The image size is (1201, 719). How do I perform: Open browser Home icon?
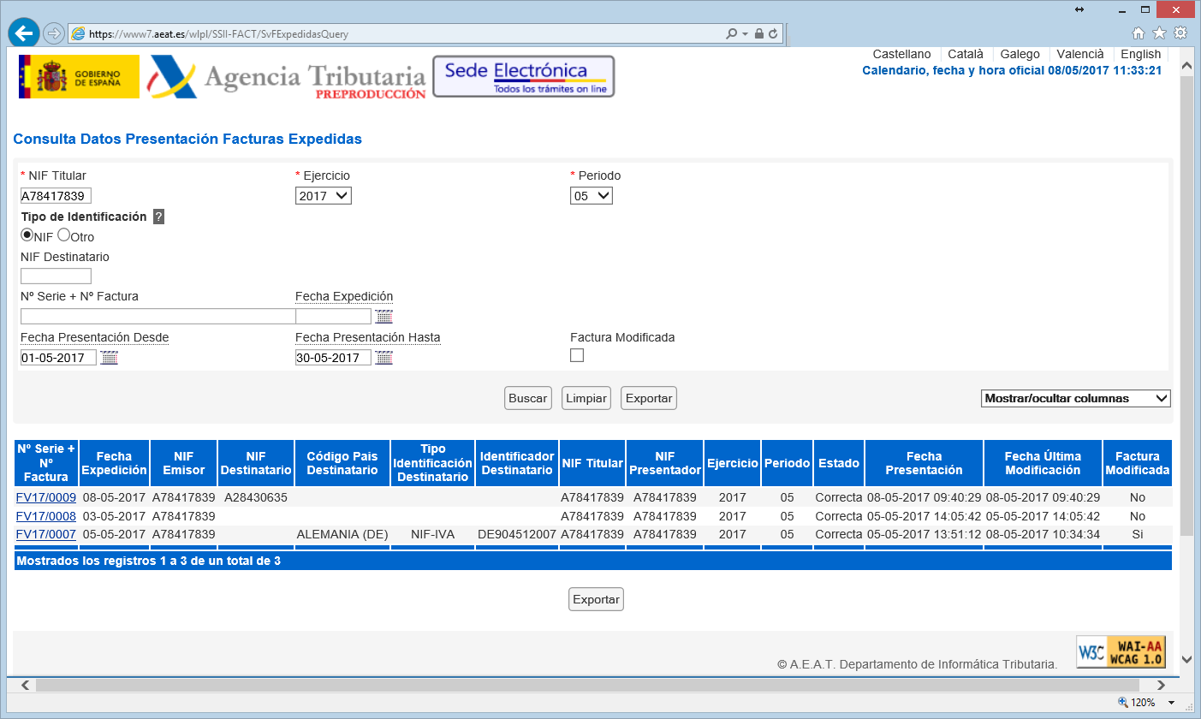tap(1139, 33)
